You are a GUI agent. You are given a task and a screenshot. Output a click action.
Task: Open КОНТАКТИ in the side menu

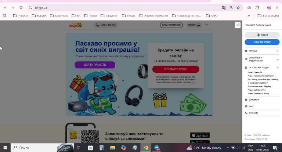(262, 113)
